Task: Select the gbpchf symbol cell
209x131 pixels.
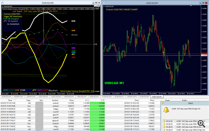Action: pos(55,115)
